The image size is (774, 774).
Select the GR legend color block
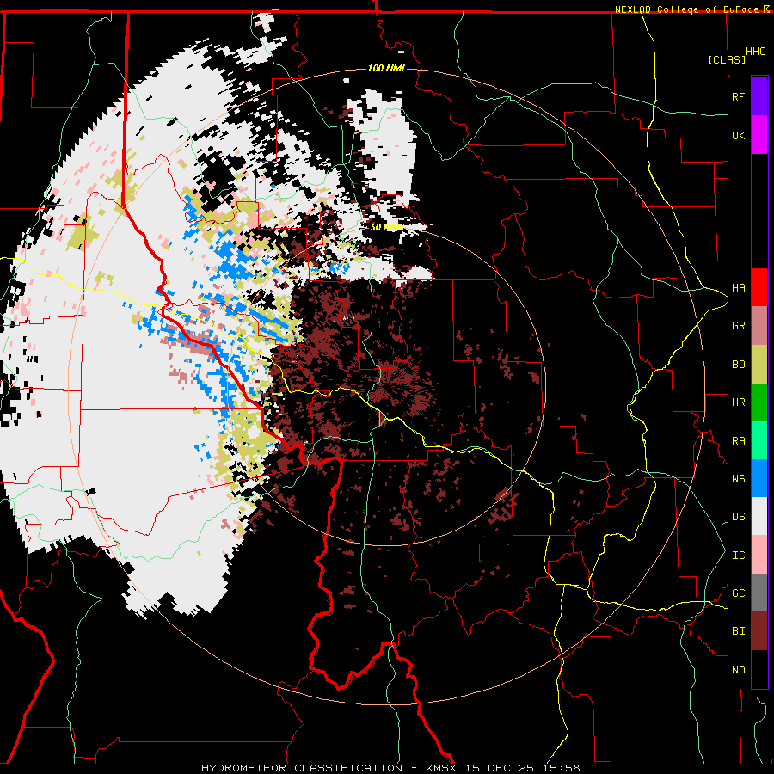pos(759,325)
